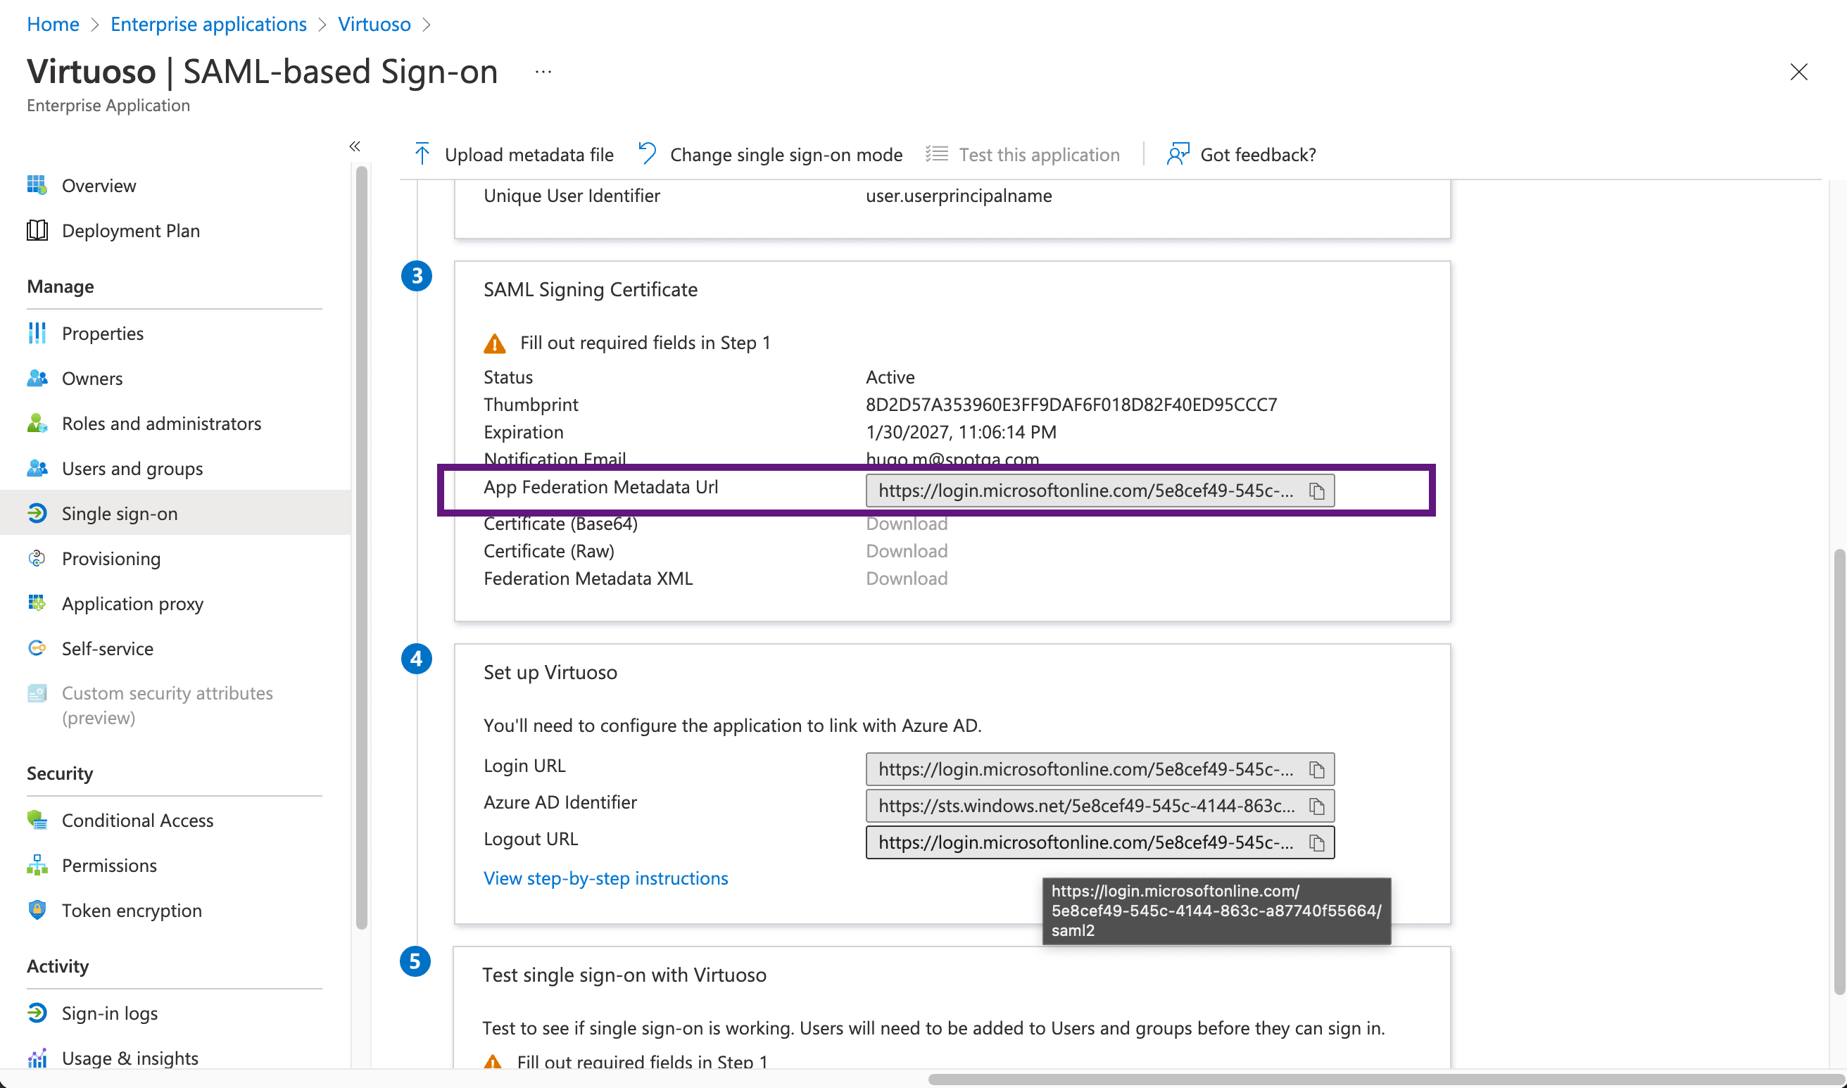Image resolution: width=1847 pixels, height=1088 pixels.
Task: Navigate to Enterprise applications breadcrumb
Action: point(208,24)
